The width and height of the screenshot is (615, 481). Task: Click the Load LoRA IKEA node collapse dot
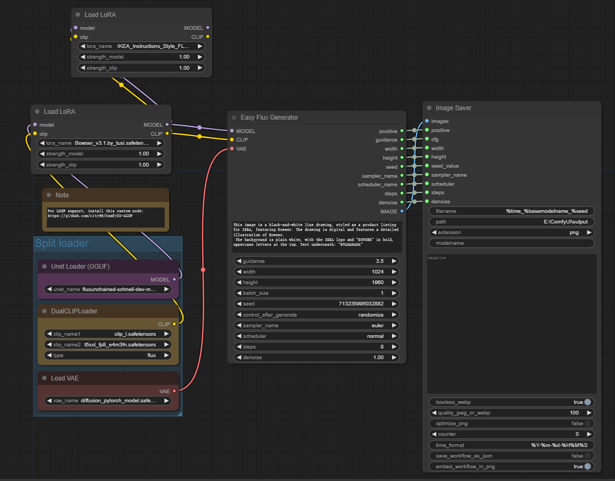[x=78, y=15]
